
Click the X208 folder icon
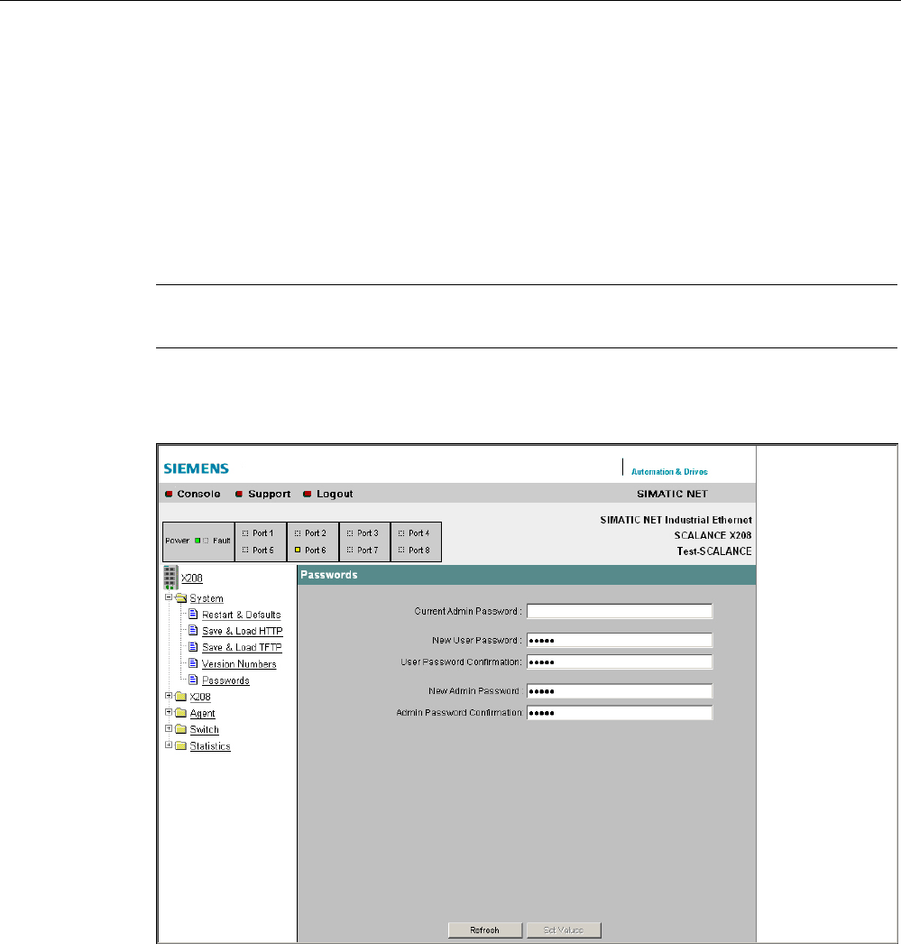tap(181, 697)
